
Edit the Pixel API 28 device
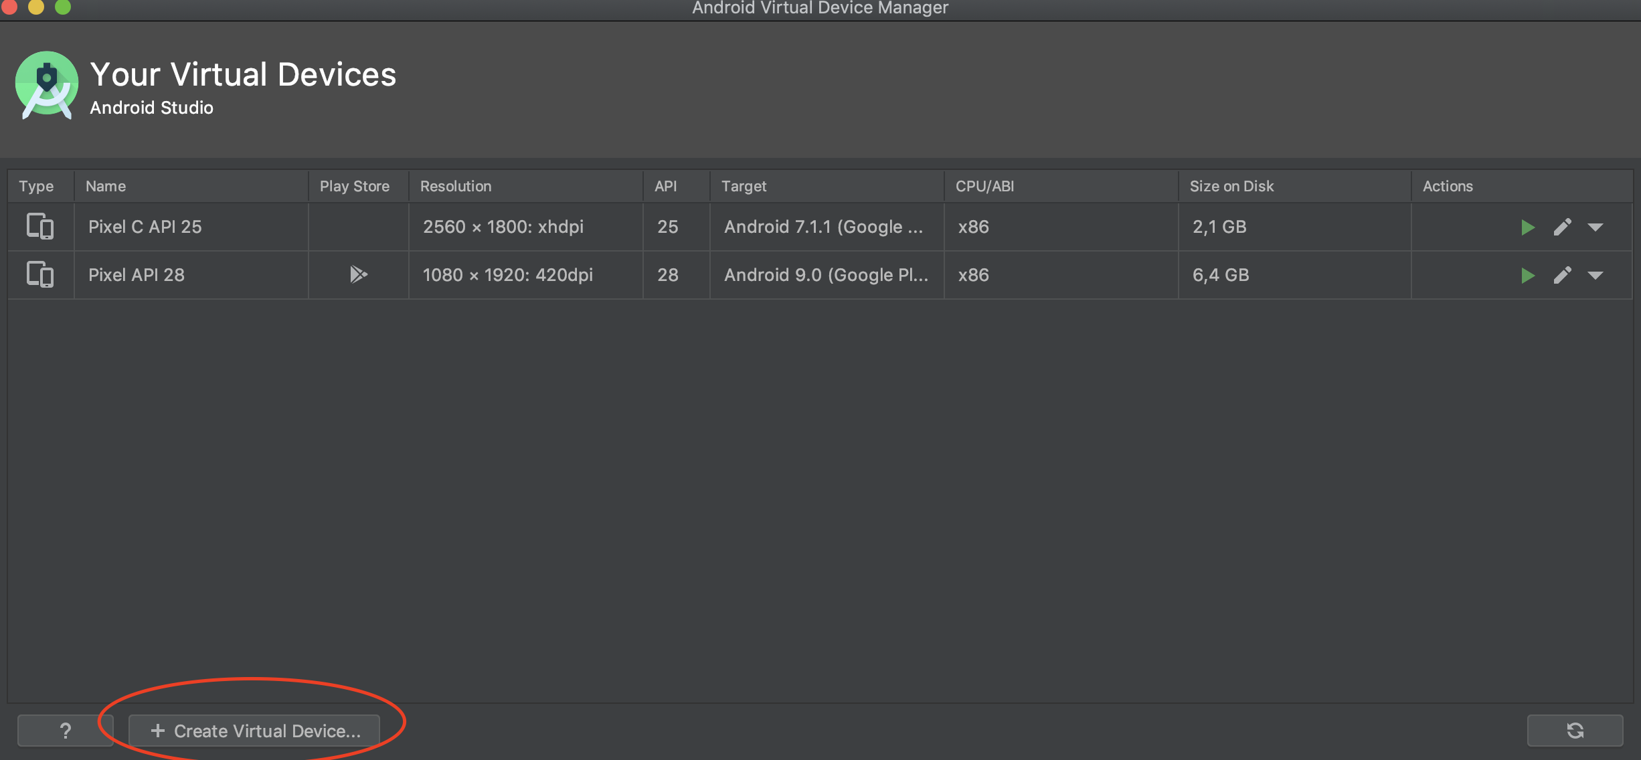tap(1562, 276)
